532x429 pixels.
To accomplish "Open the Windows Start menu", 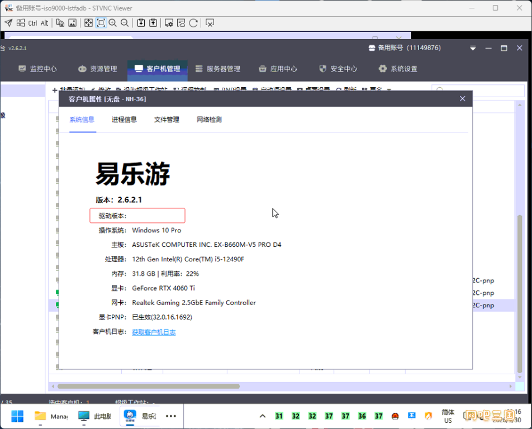I will click(17, 416).
